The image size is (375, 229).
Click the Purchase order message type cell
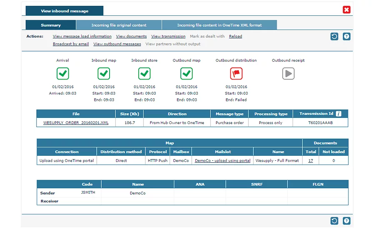[230, 123]
